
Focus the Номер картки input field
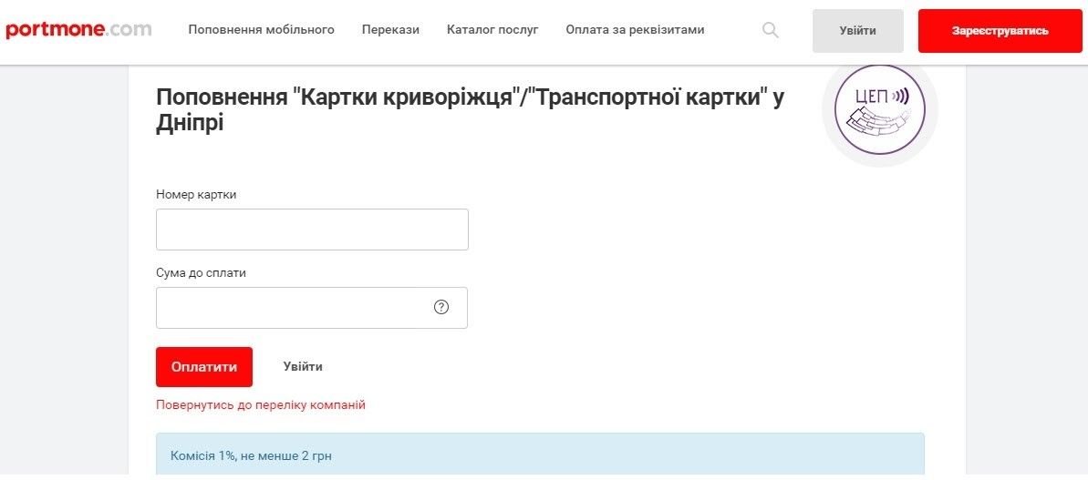[312, 230]
